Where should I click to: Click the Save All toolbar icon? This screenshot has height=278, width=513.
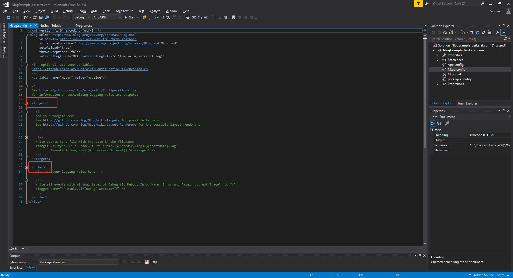[x=47, y=17]
